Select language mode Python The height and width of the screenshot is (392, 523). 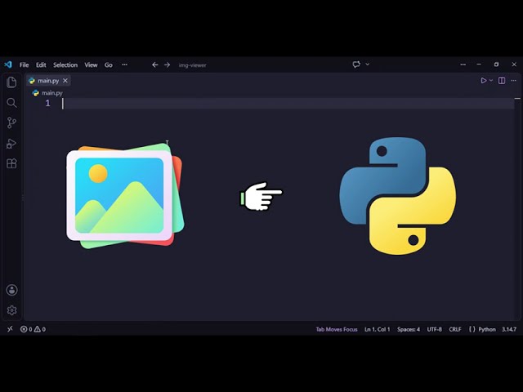[x=487, y=329]
